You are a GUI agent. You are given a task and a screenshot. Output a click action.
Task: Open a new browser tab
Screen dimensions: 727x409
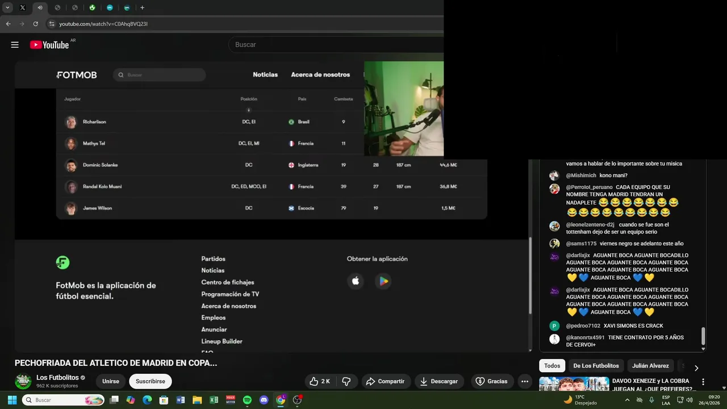coord(142,7)
